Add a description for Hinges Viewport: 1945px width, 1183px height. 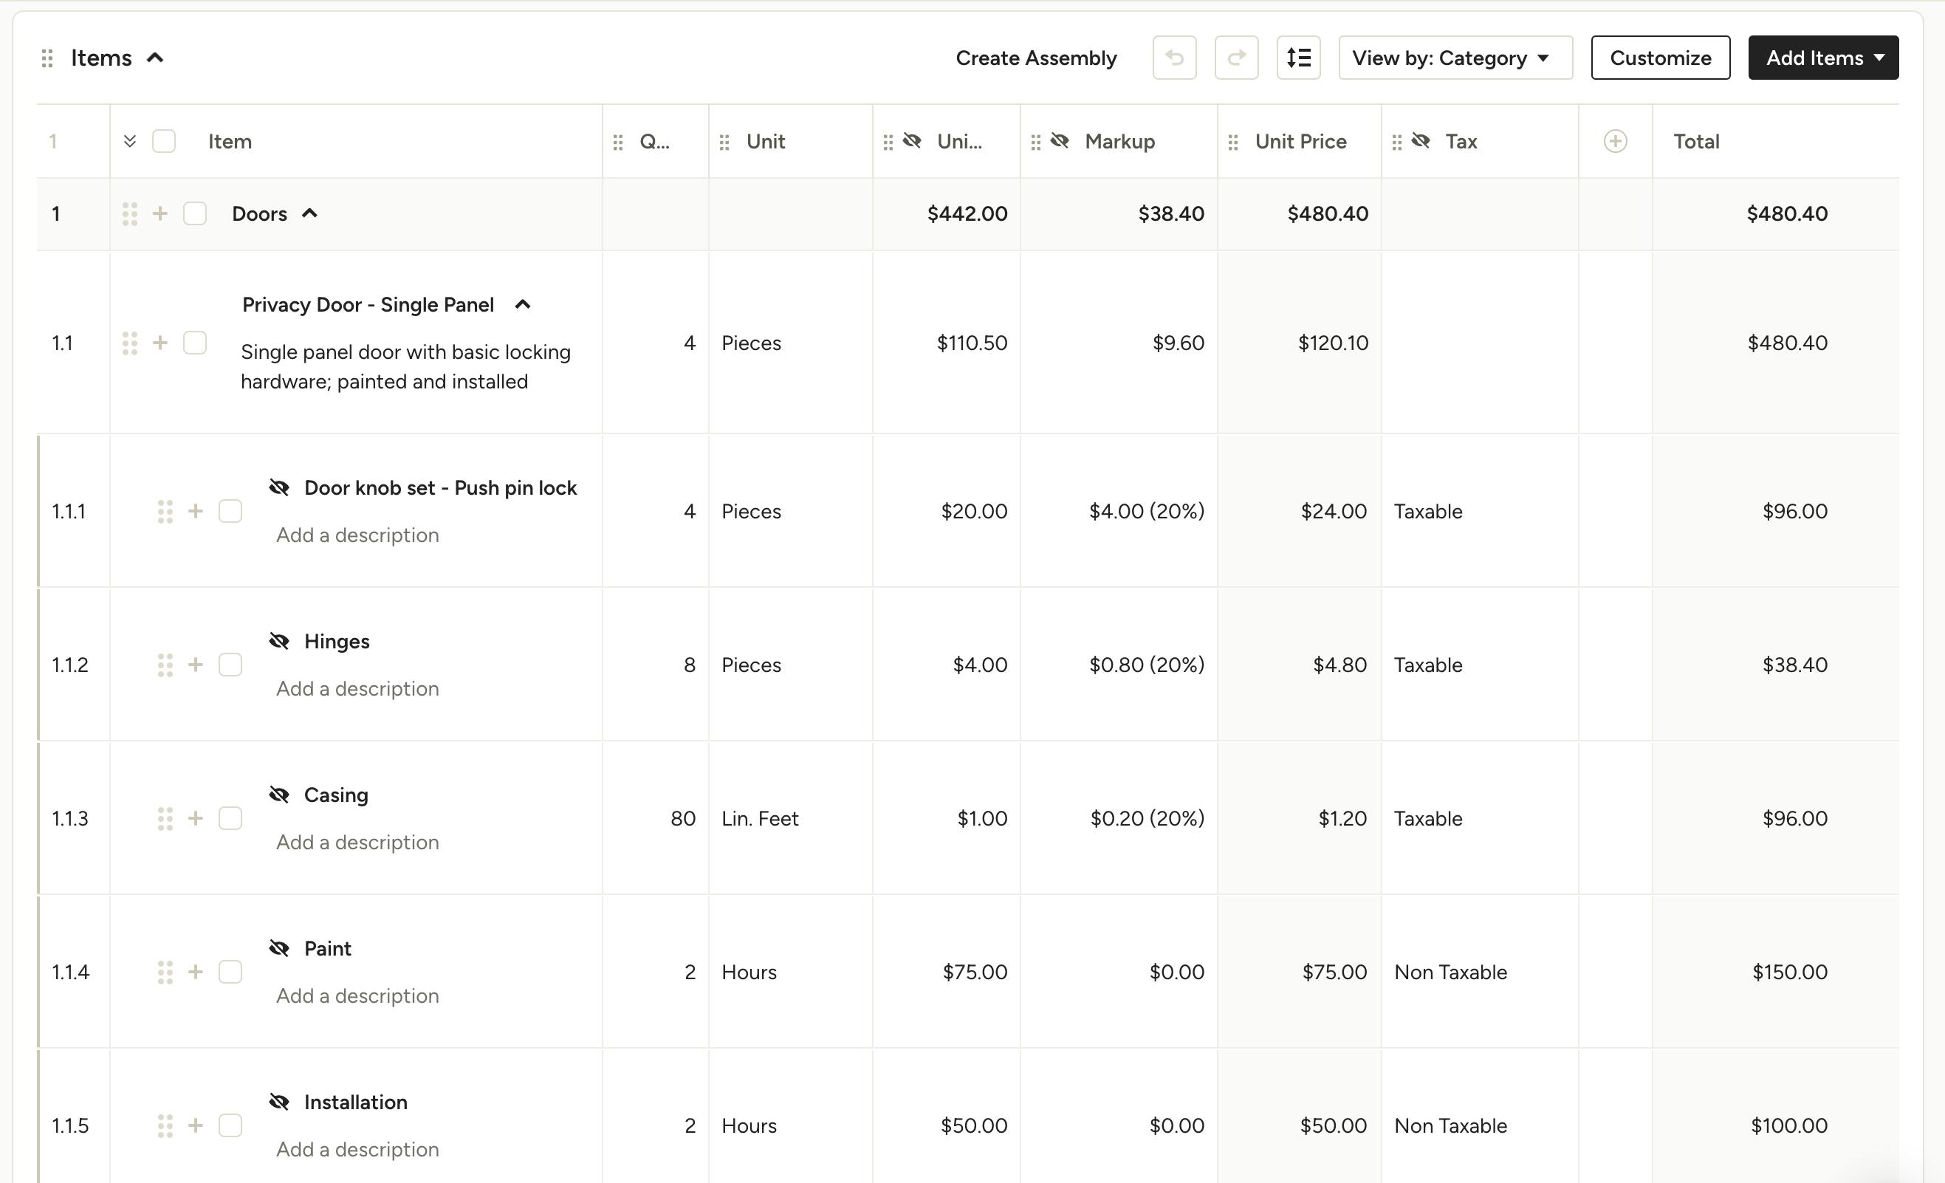[357, 689]
